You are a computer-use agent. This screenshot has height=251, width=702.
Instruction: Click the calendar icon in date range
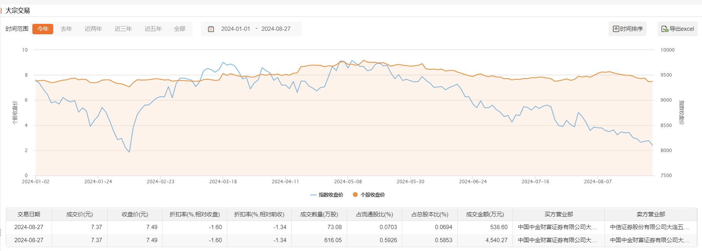click(x=211, y=29)
